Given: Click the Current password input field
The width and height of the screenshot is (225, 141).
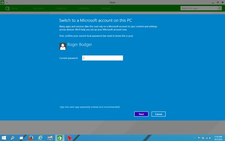Looking at the screenshot, I should (x=103, y=58).
